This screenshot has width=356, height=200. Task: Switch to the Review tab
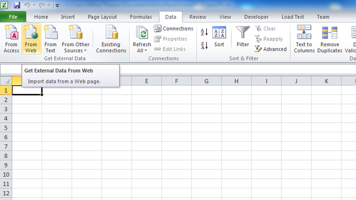coord(198,17)
